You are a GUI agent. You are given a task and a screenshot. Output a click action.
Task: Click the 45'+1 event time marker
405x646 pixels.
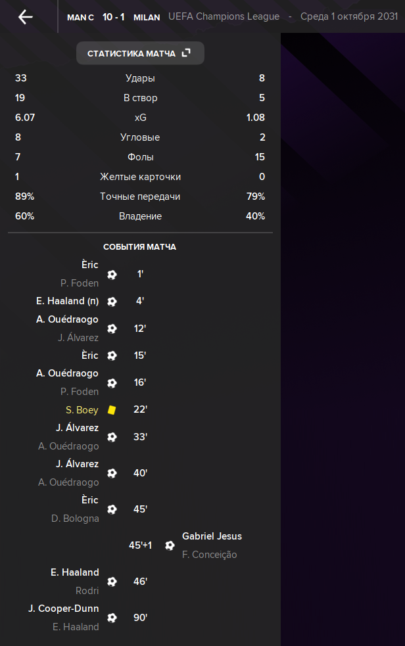click(x=140, y=545)
